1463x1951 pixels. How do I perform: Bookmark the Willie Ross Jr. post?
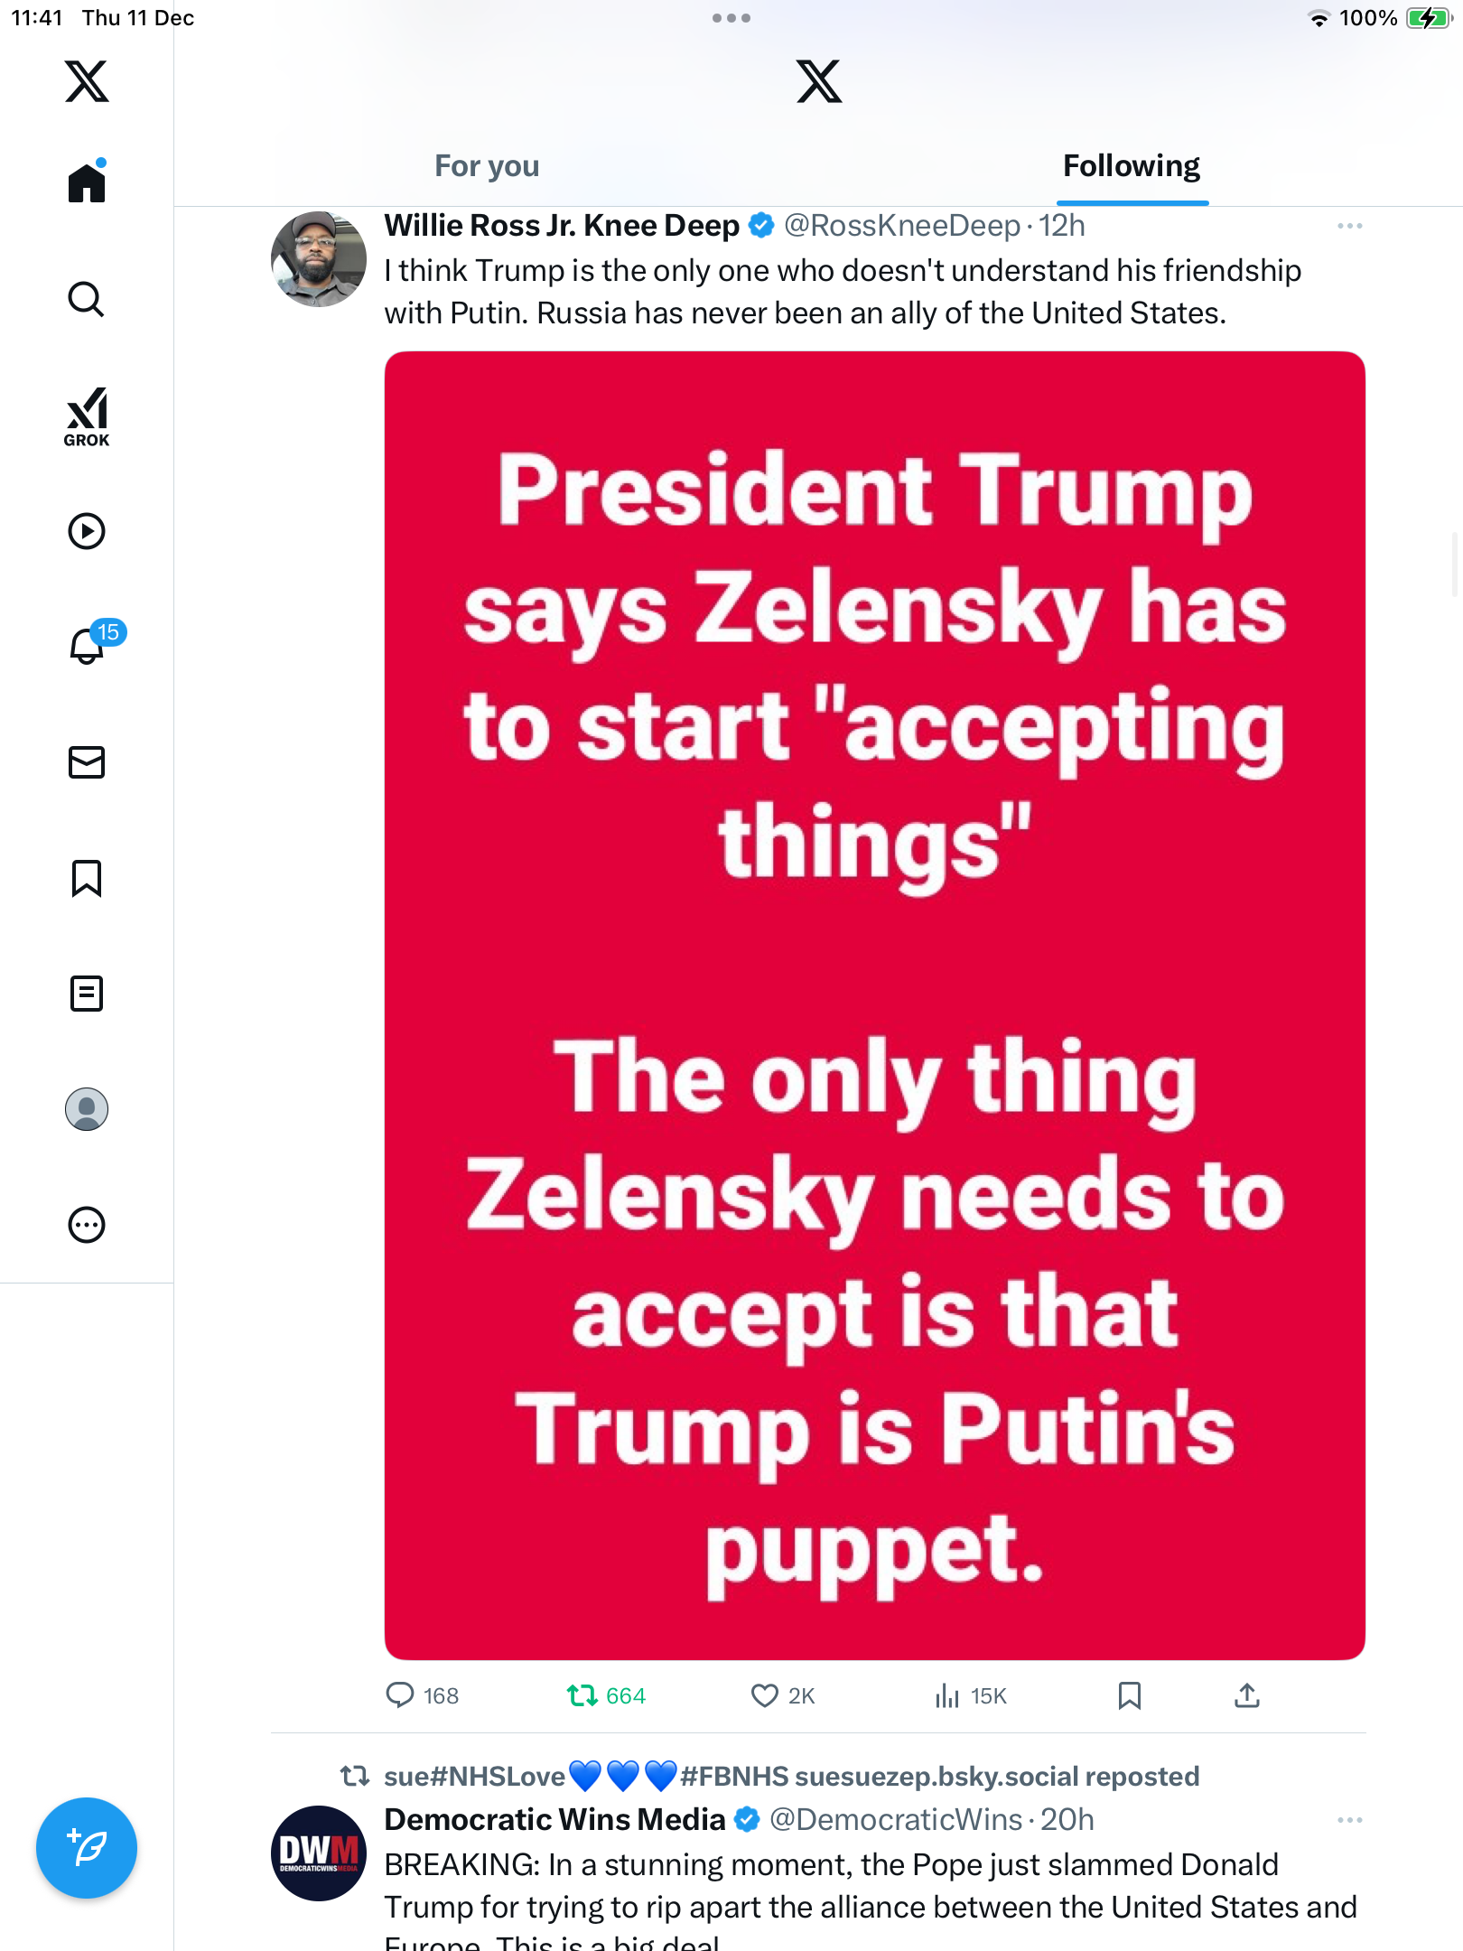click(1130, 1695)
